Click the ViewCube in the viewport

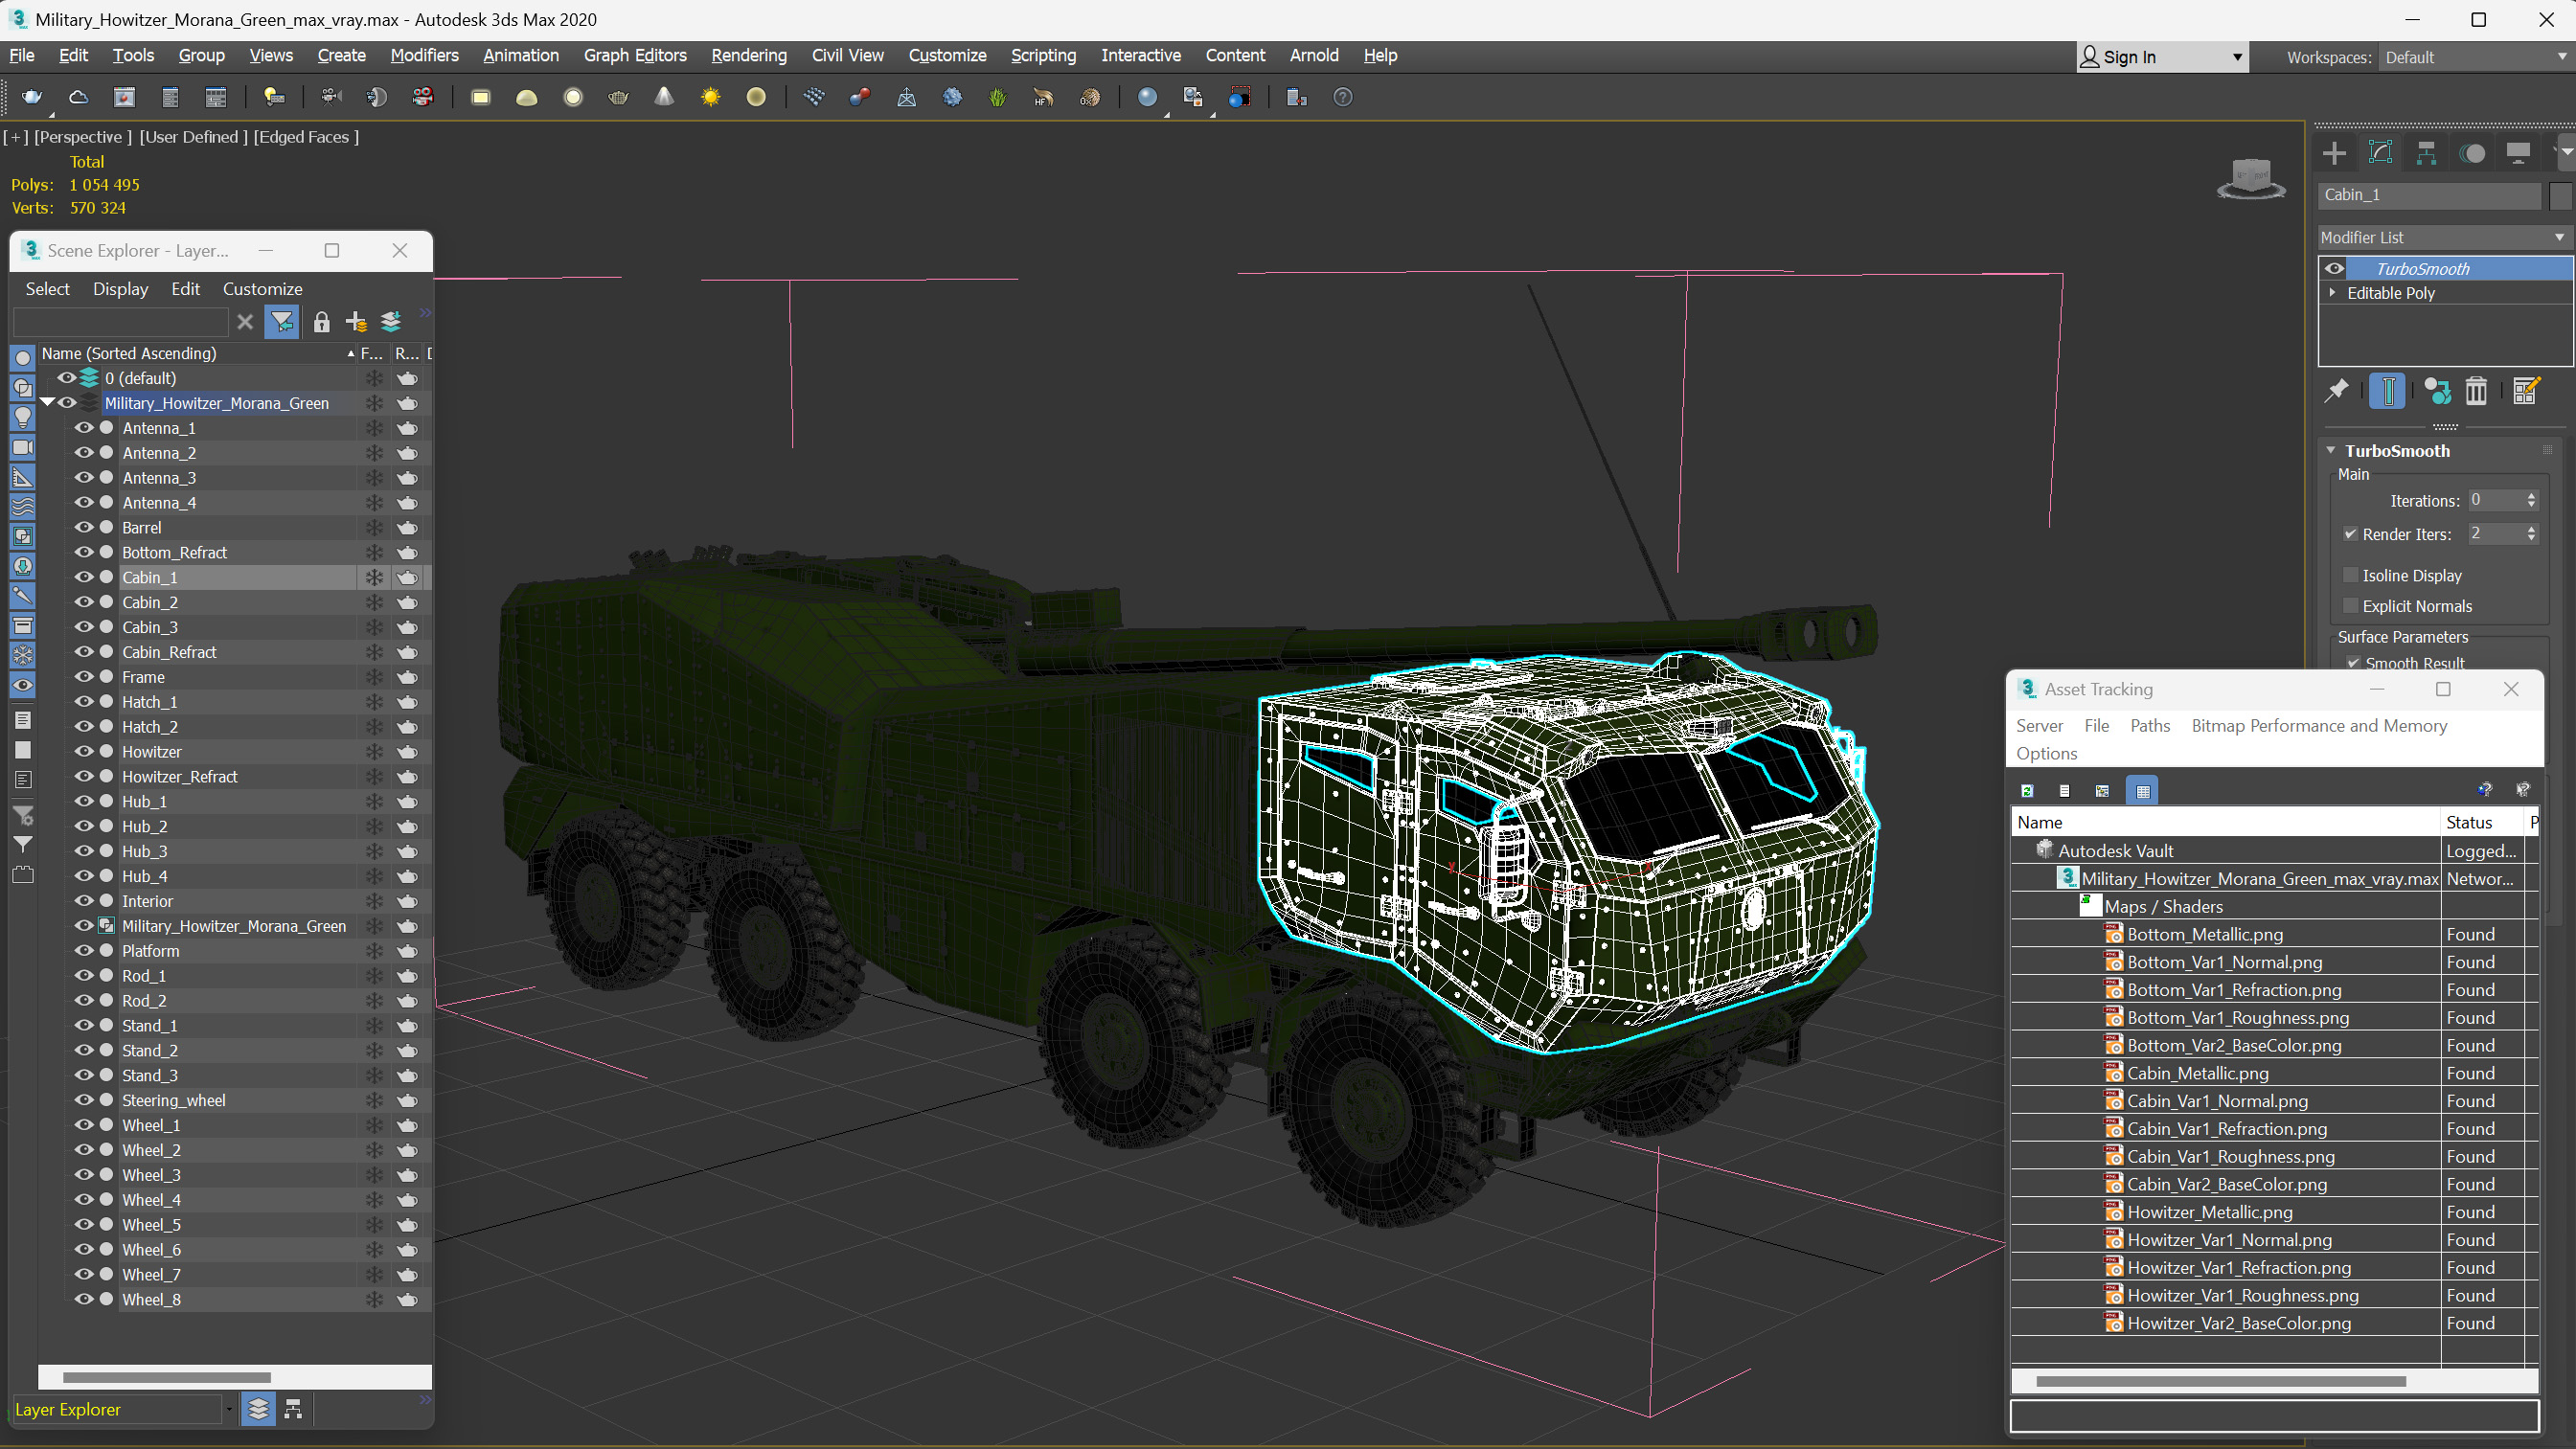tap(2251, 179)
